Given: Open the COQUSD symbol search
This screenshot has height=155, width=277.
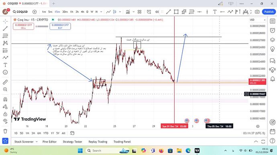Looking at the screenshot, I should click(20, 12).
